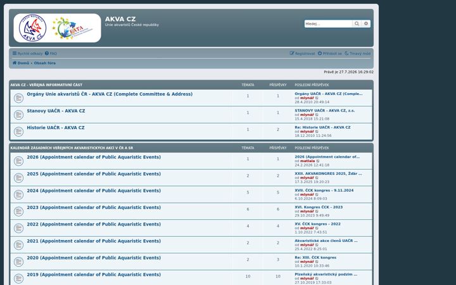Focus the Hledej search field

pyautogui.click(x=328, y=23)
